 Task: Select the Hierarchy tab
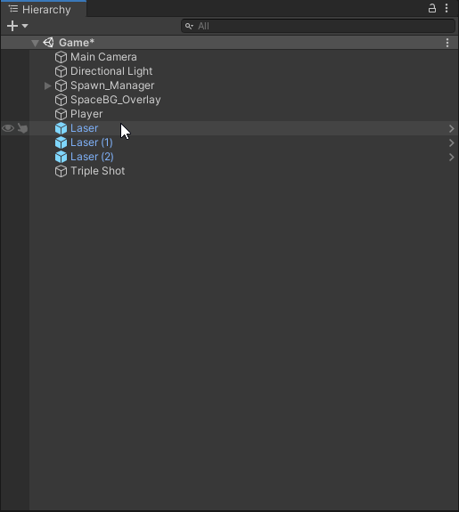pyautogui.click(x=44, y=9)
